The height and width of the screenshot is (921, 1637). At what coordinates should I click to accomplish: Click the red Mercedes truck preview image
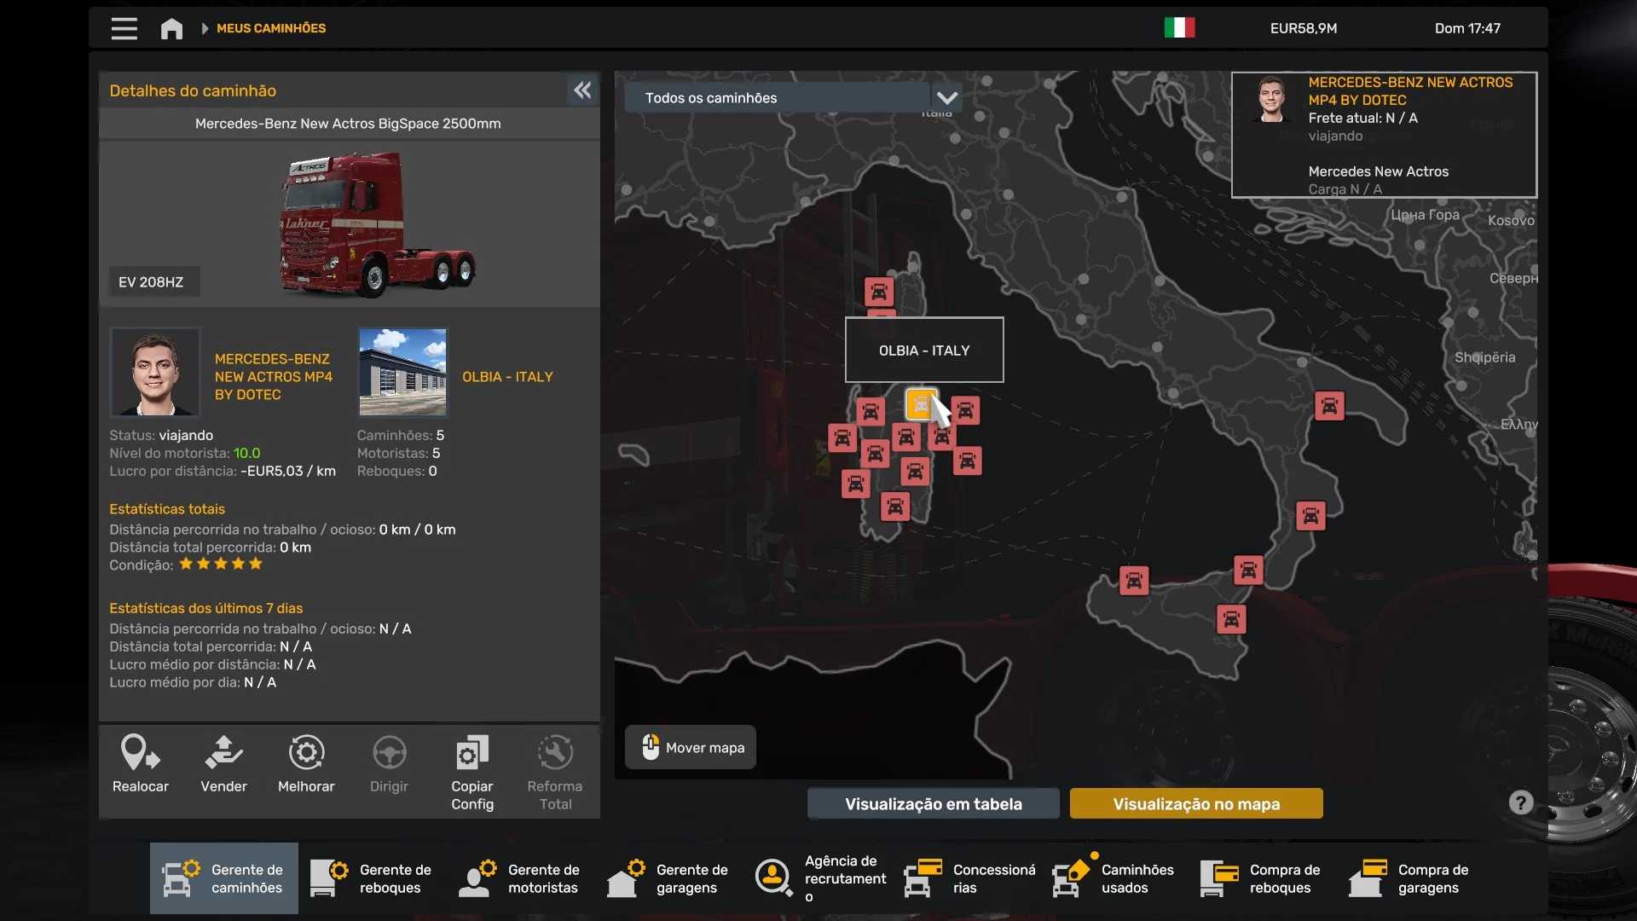pos(379,224)
